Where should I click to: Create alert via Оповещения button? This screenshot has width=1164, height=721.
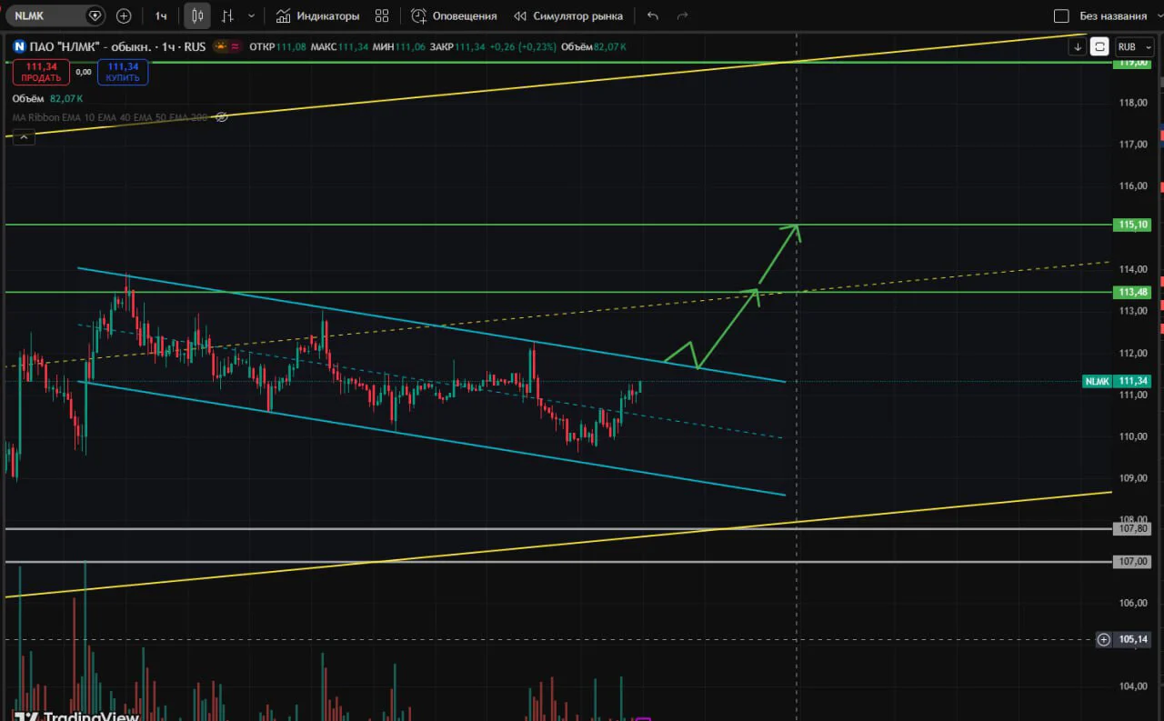click(454, 15)
